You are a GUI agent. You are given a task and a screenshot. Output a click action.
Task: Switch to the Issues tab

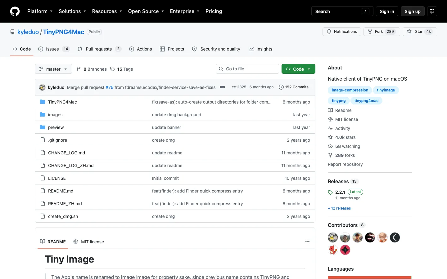point(54,49)
